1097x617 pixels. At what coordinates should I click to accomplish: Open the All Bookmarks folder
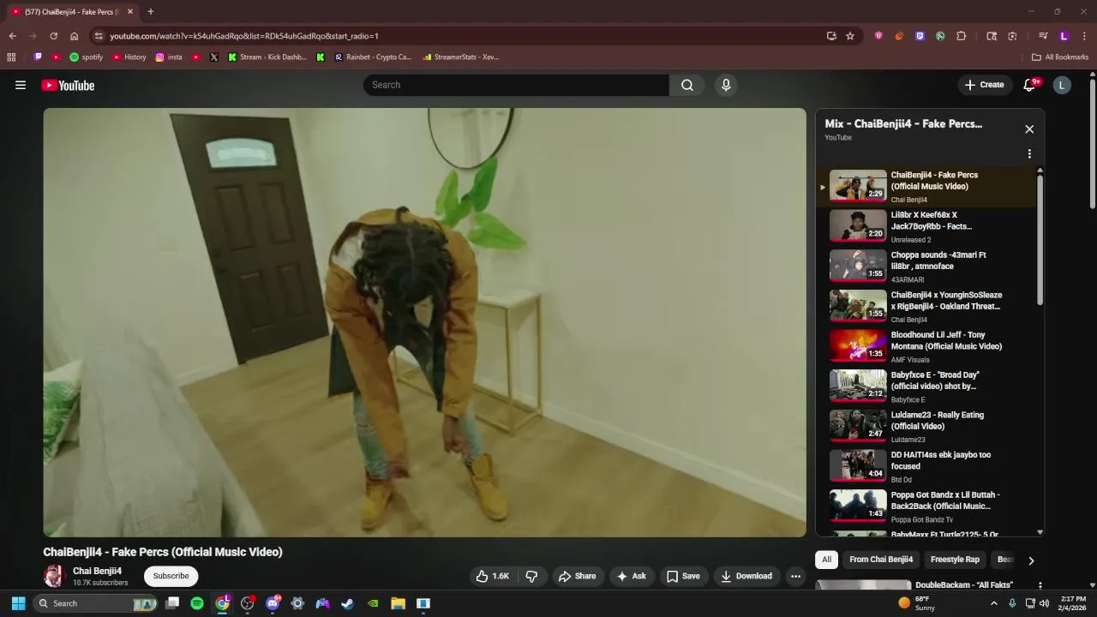(1060, 57)
